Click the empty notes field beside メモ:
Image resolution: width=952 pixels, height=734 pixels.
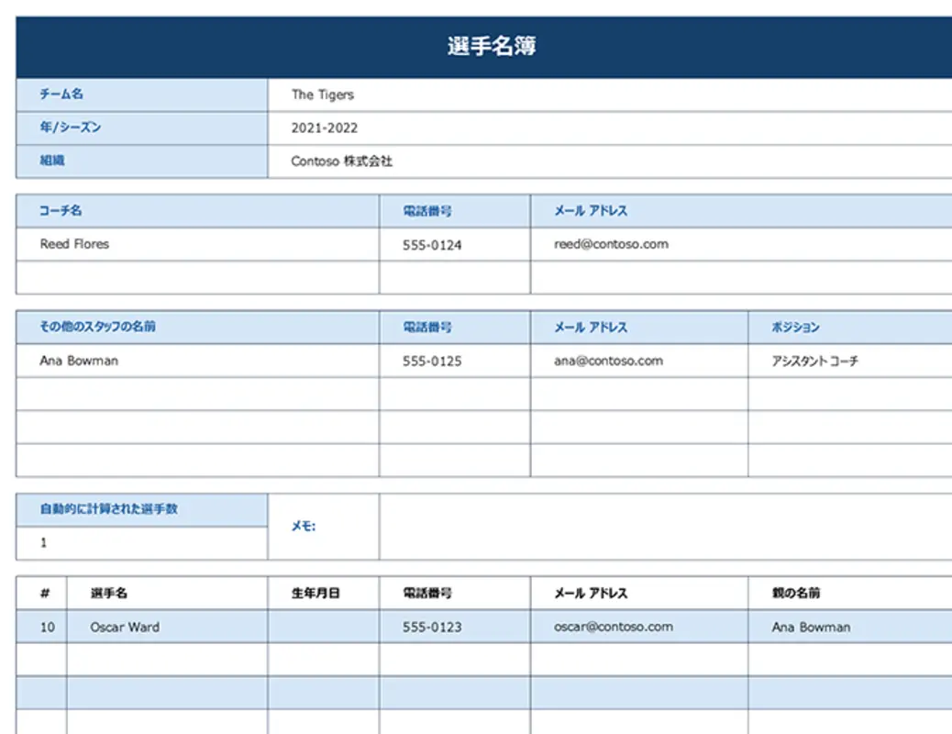pos(665,527)
